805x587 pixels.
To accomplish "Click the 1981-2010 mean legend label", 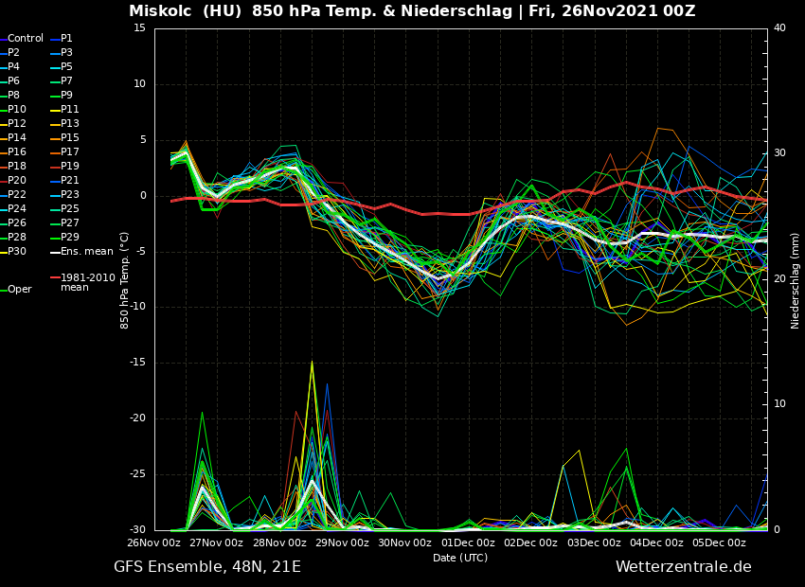I will pyautogui.click(x=87, y=282).
